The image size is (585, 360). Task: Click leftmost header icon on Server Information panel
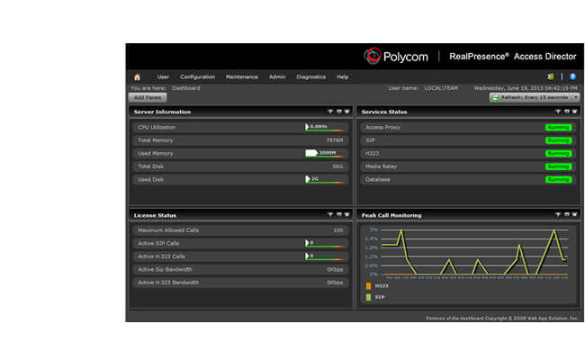coord(330,112)
